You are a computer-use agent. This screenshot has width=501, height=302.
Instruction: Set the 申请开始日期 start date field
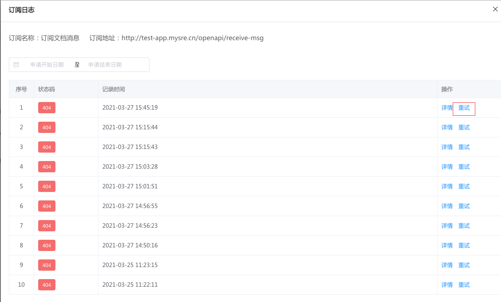pos(47,65)
